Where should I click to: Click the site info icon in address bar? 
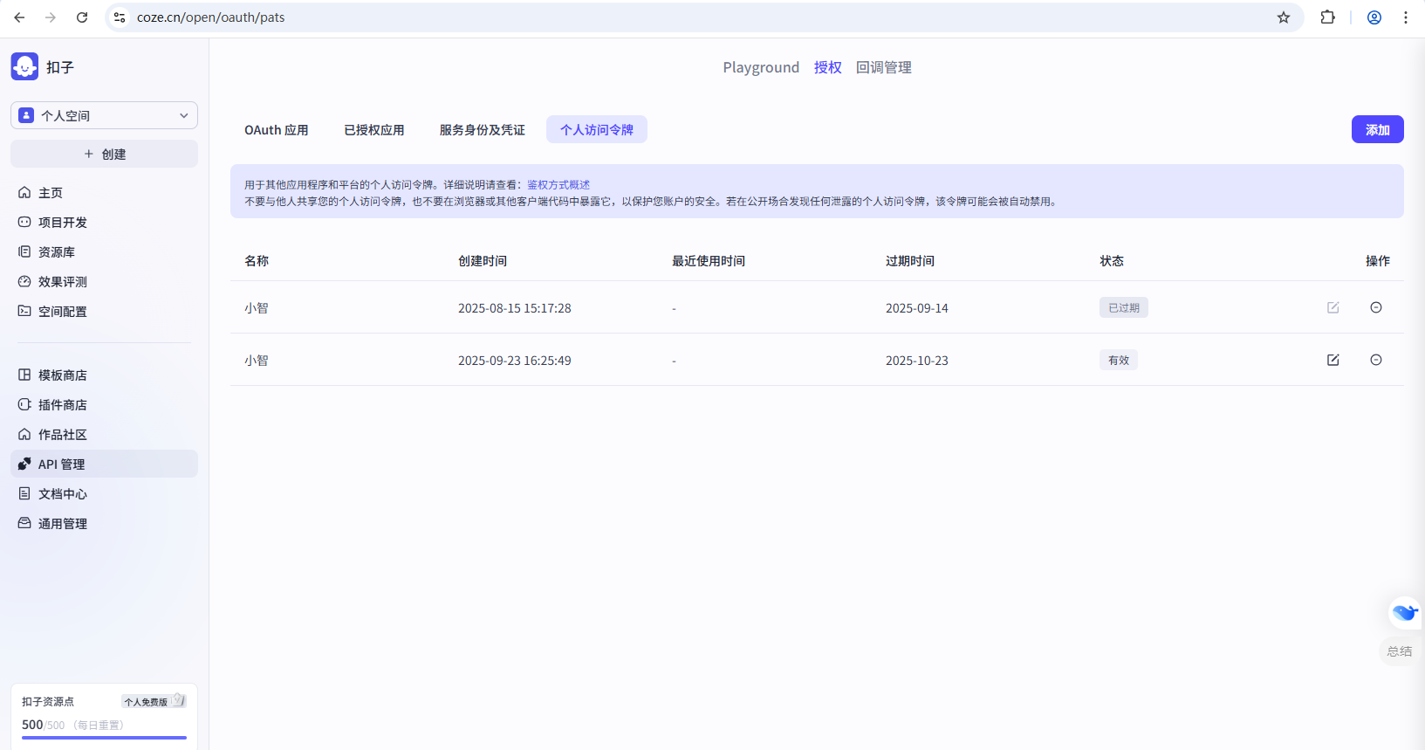point(120,17)
